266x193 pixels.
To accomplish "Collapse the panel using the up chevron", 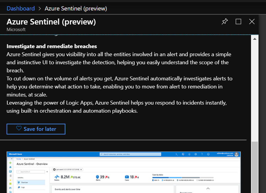I will [208, 189].
